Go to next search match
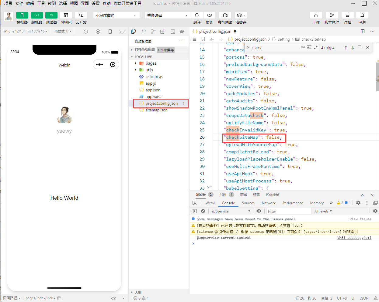Viewport: 379px width, 302px height. click(x=353, y=48)
